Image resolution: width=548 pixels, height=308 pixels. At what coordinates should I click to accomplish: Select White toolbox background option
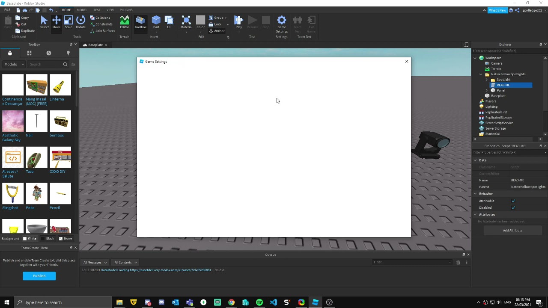coord(30,239)
